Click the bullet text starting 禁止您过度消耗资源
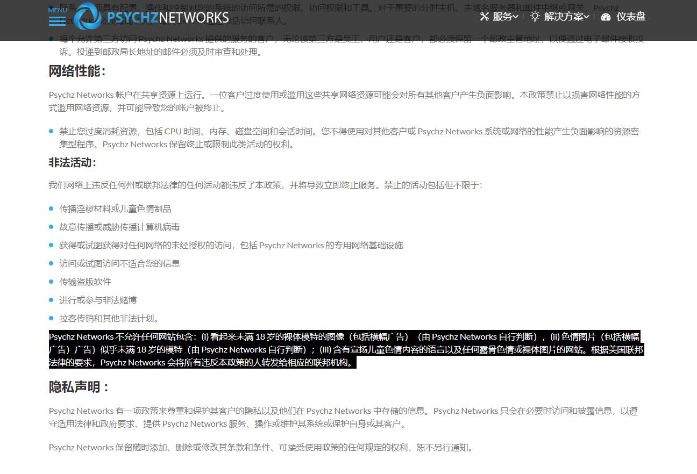697x474 pixels. click(349, 138)
